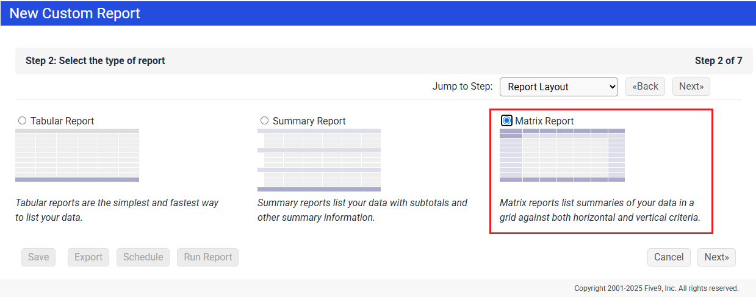Image resolution: width=756 pixels, height=297 pixels.
Task: Click the Schedule button
Action: tap(143, 257)
